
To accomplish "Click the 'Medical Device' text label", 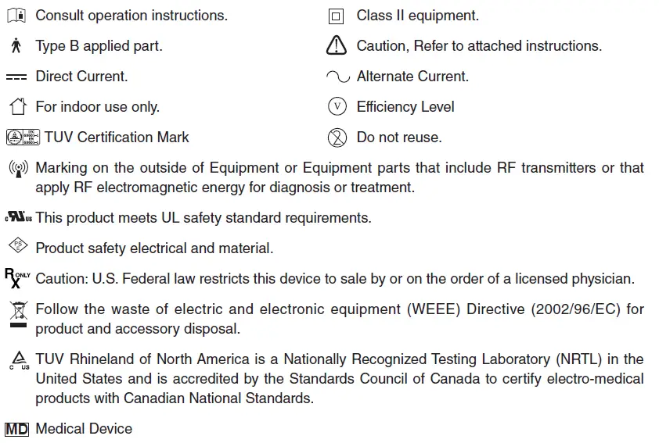I will coord(84,429).
